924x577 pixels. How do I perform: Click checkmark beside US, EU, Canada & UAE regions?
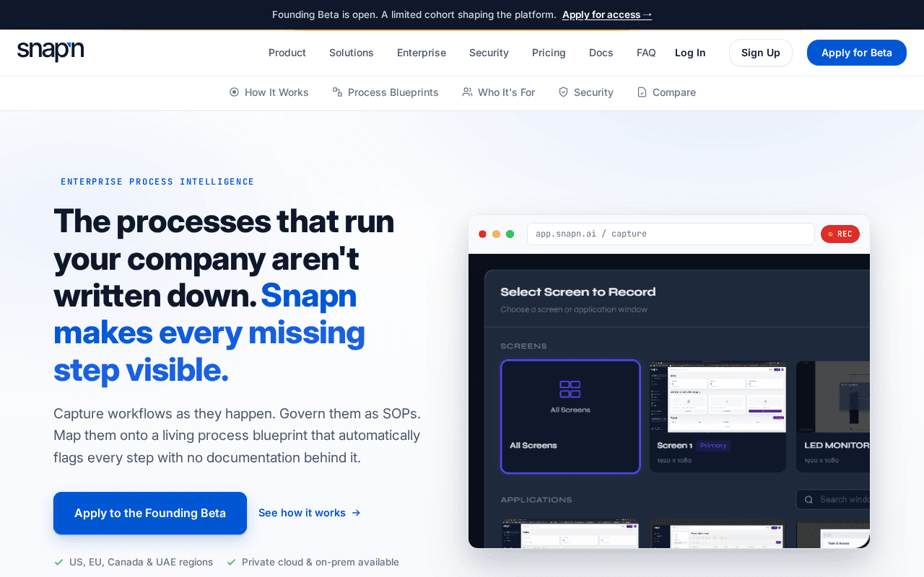58,562
